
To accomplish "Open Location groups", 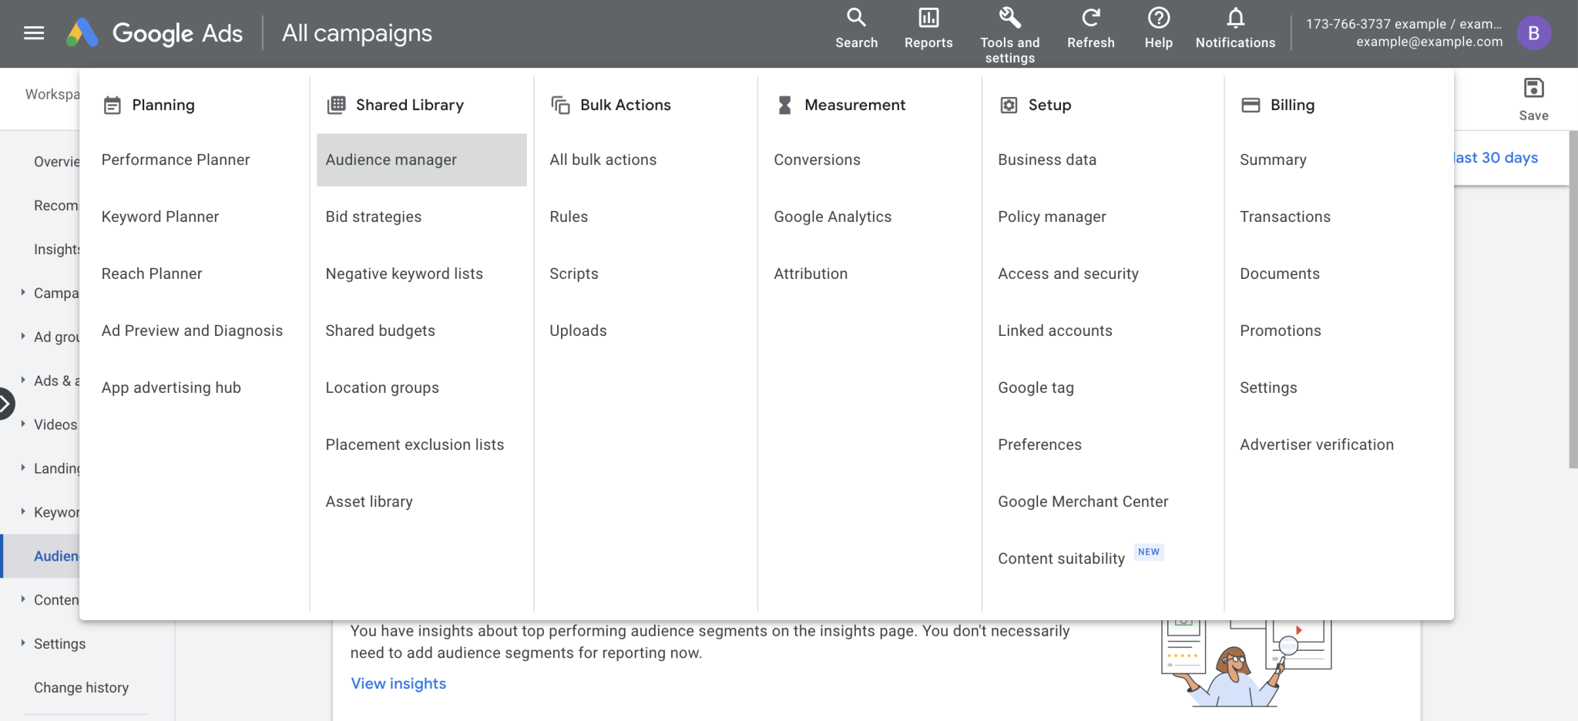I will pos(382,387).
